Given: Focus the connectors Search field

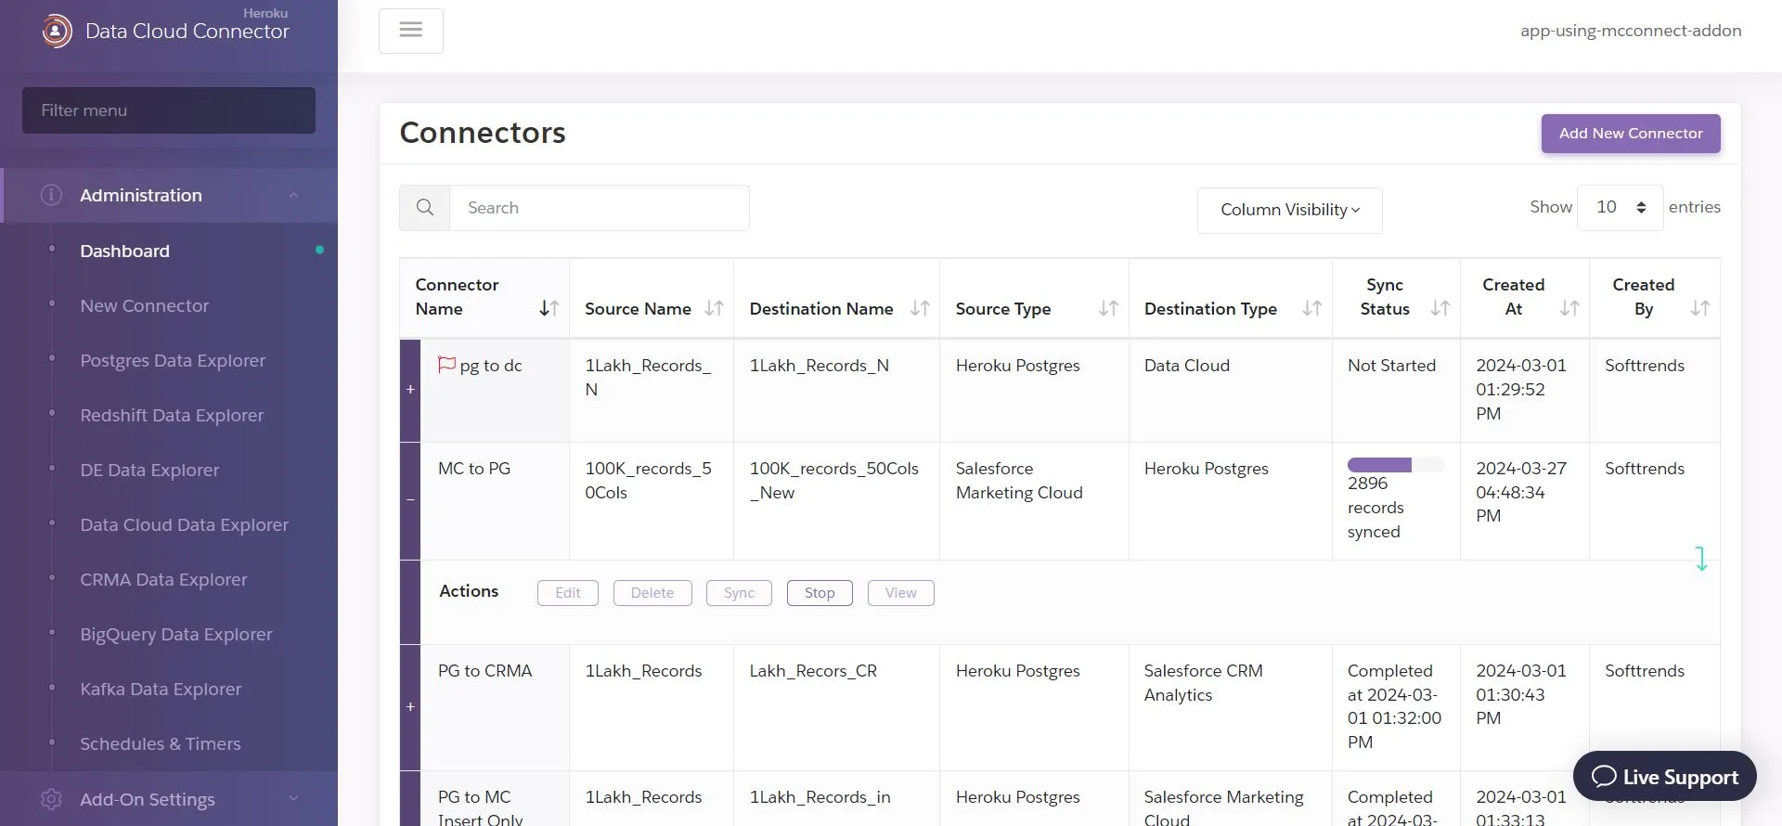Looking at the screenshot, I should tap(600, 208).
